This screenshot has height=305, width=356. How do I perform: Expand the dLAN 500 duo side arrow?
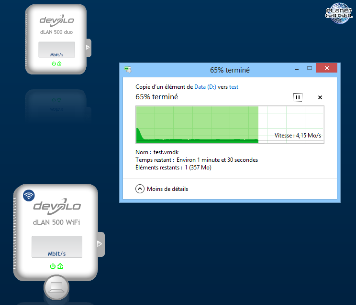[89, 48]
